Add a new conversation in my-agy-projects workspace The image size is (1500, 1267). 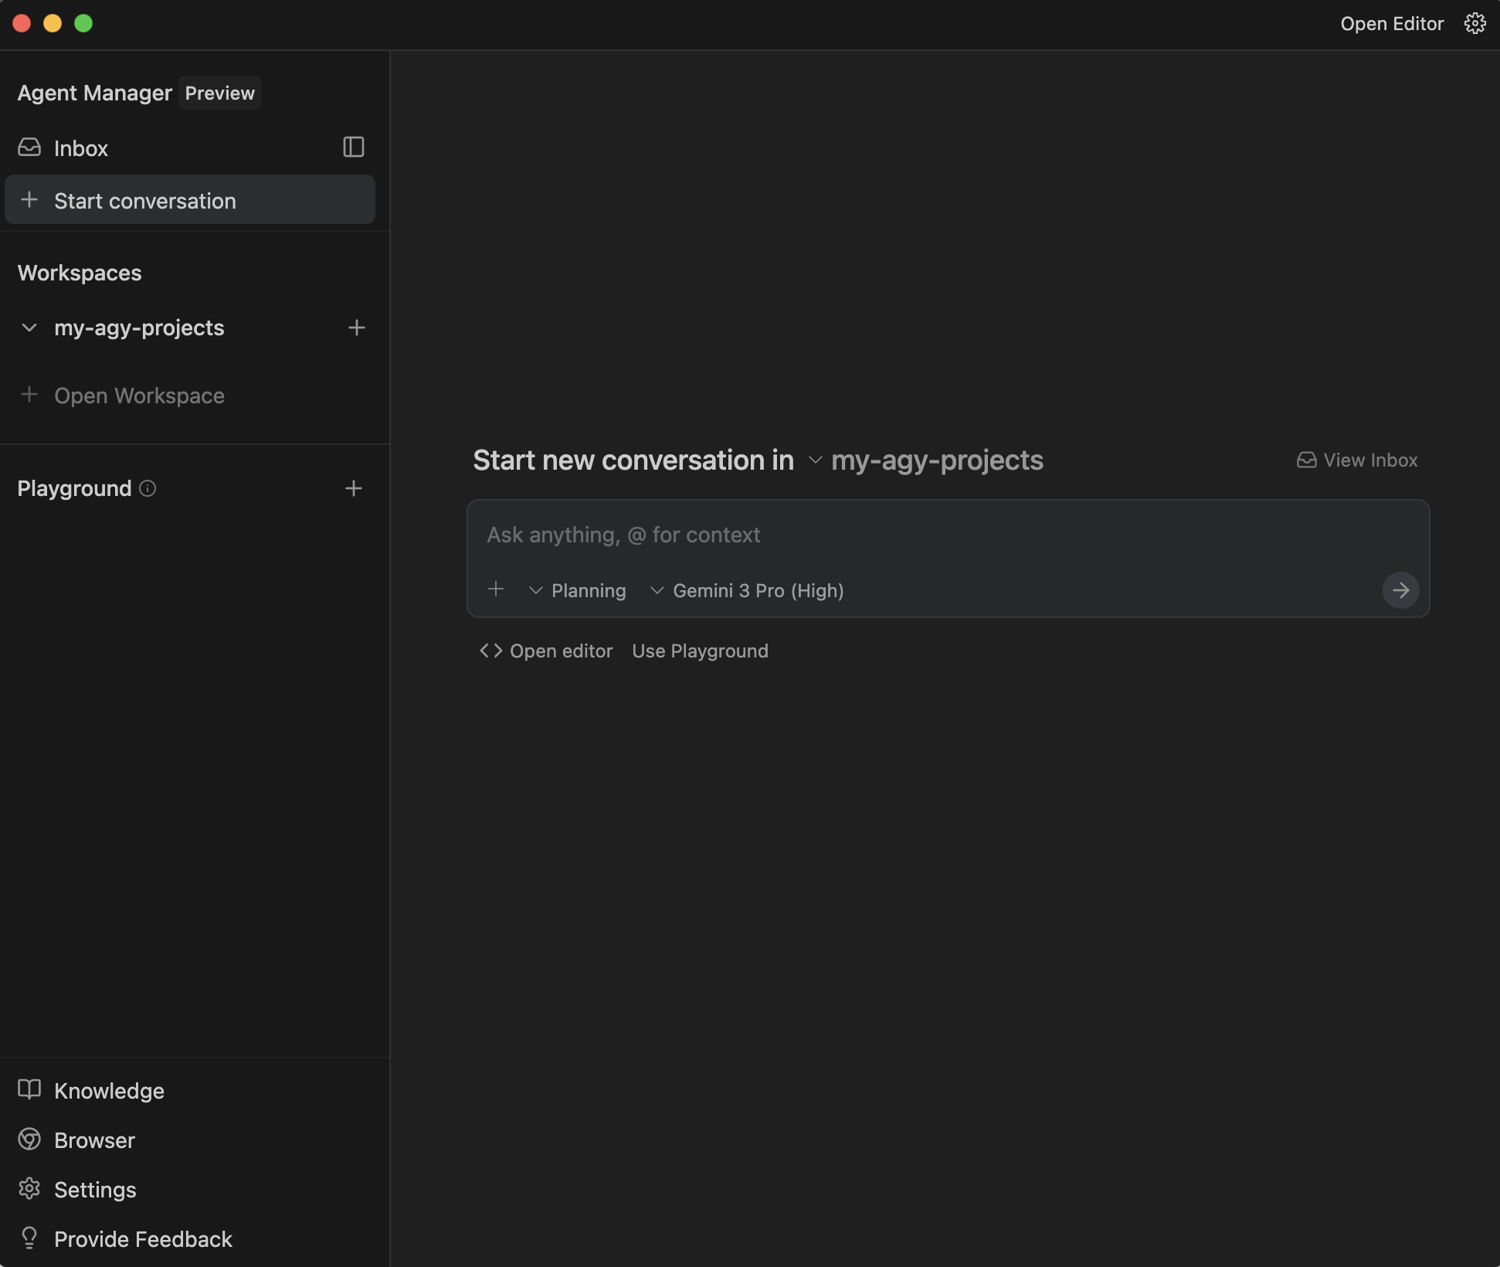357,328
